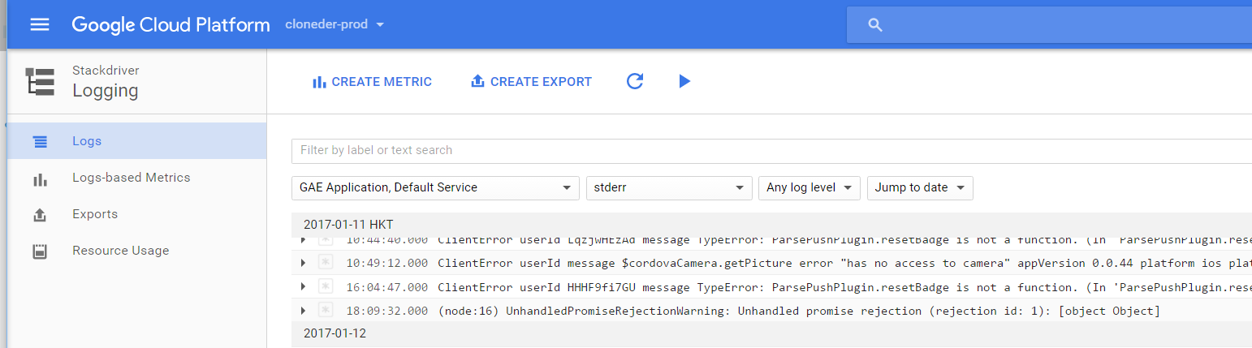The image size is (1252, 348).
Task: Expand the 18:09:32.000 log entry
Action: (304, 311)
